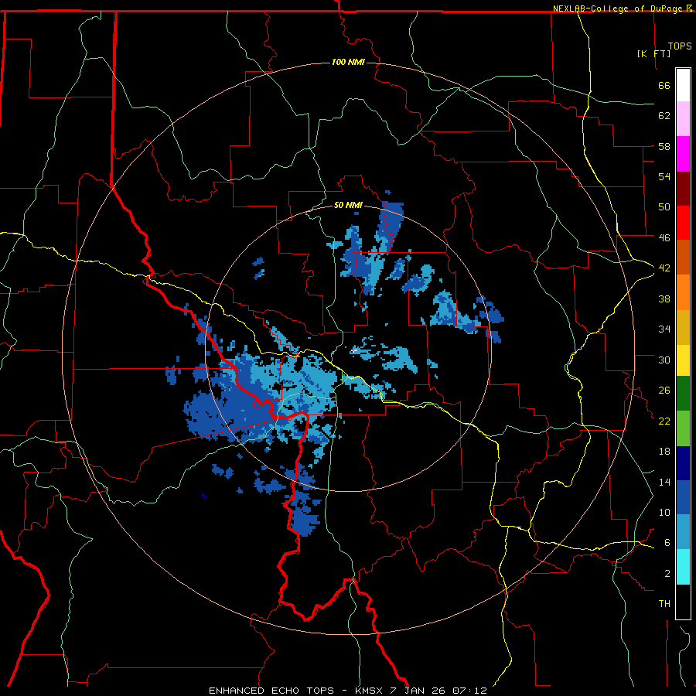Pick the magenta legend swatch near 58
This screenshot has height=696, width=696.
pos(683,154)
